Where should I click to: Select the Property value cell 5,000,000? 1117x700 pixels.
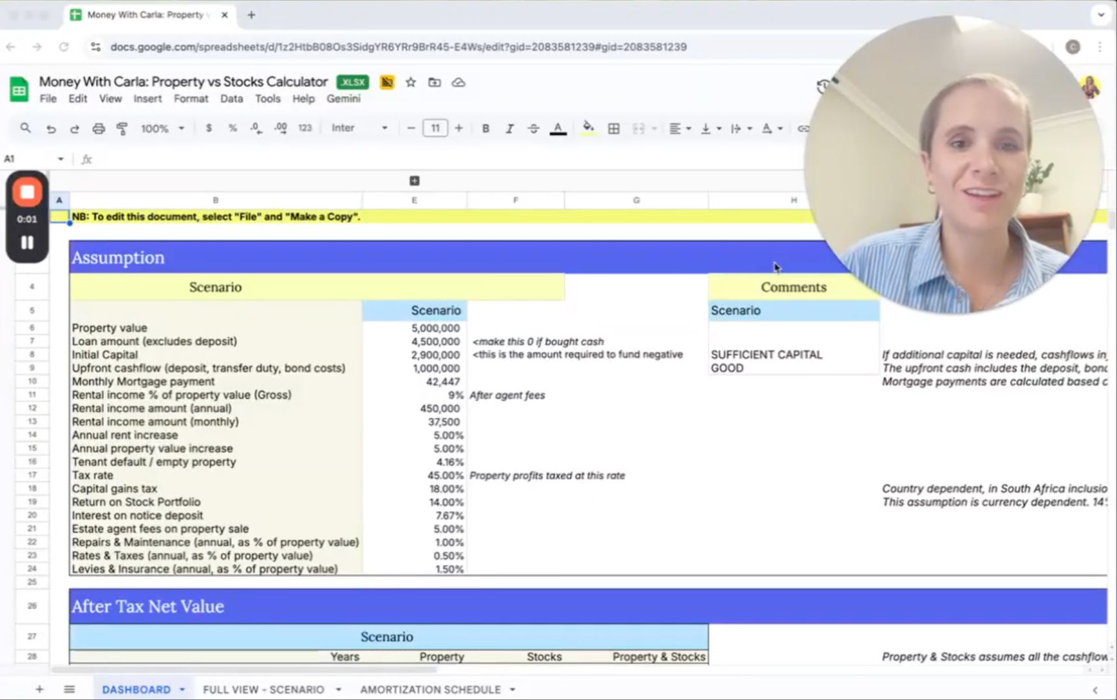pos(415,328)
